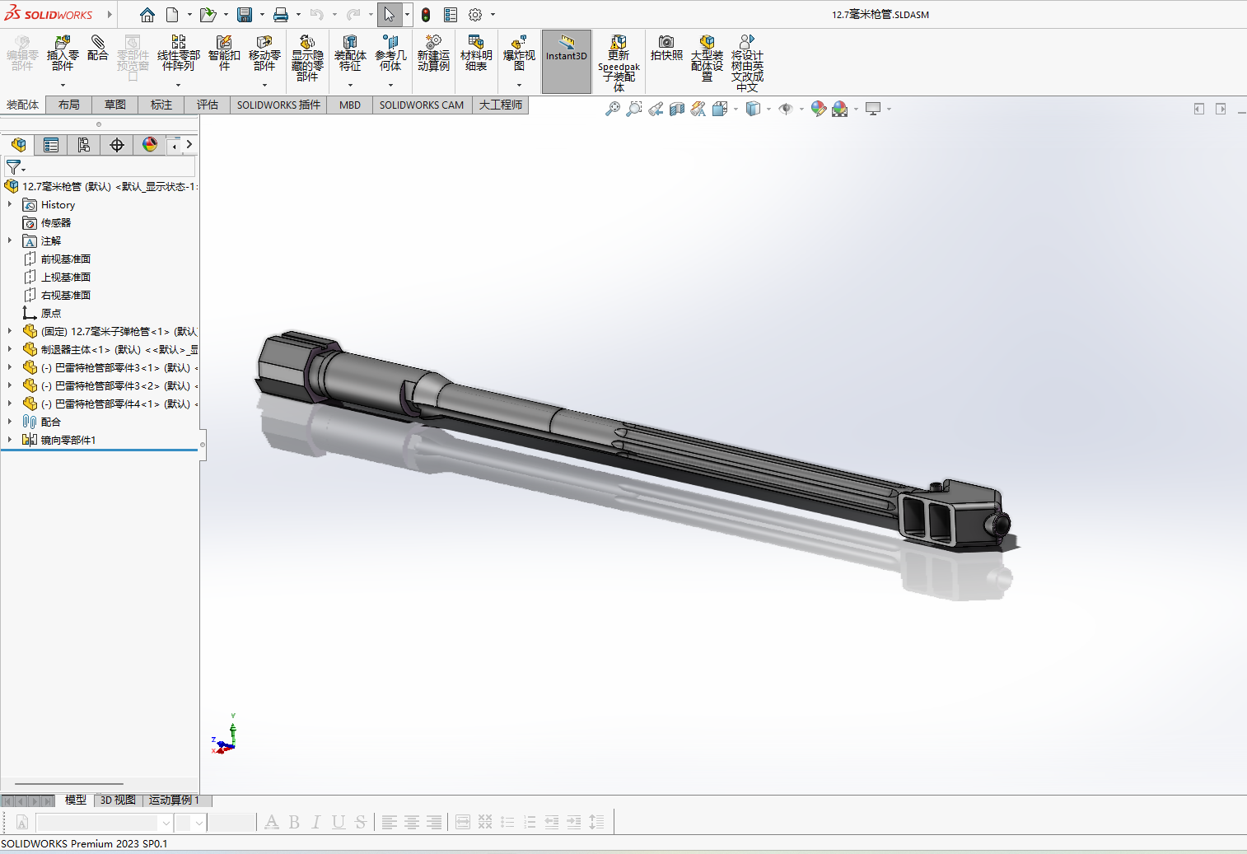Click the view orientation triad
The width and height of the screenshot is (1247, 854).
click(224, 735)
